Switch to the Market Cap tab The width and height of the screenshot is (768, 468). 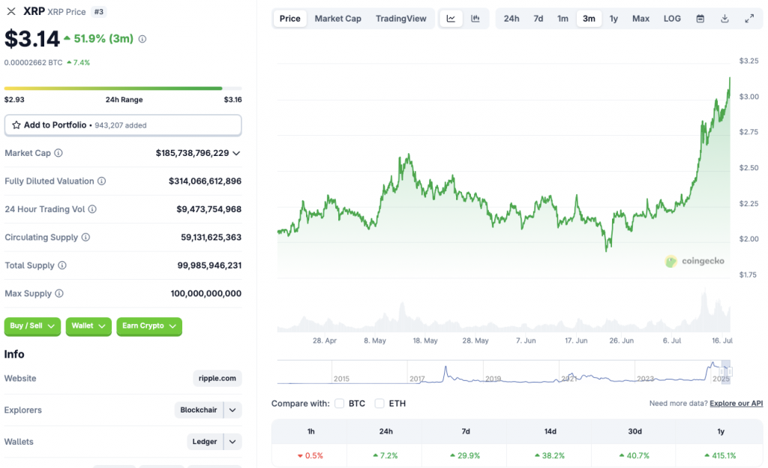(x=337, y=18)
